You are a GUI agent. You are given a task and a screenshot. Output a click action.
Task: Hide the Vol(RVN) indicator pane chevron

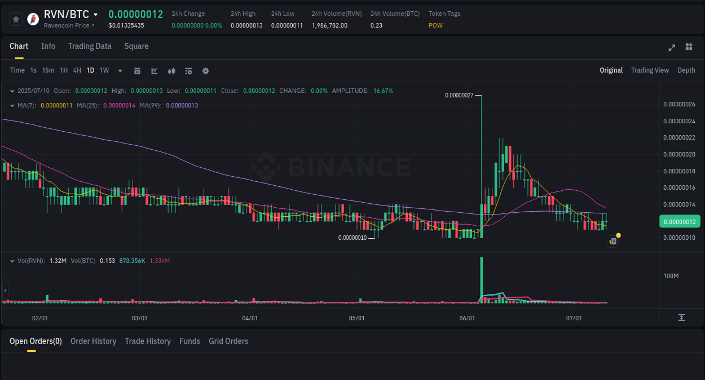click(x=12, y=261)
